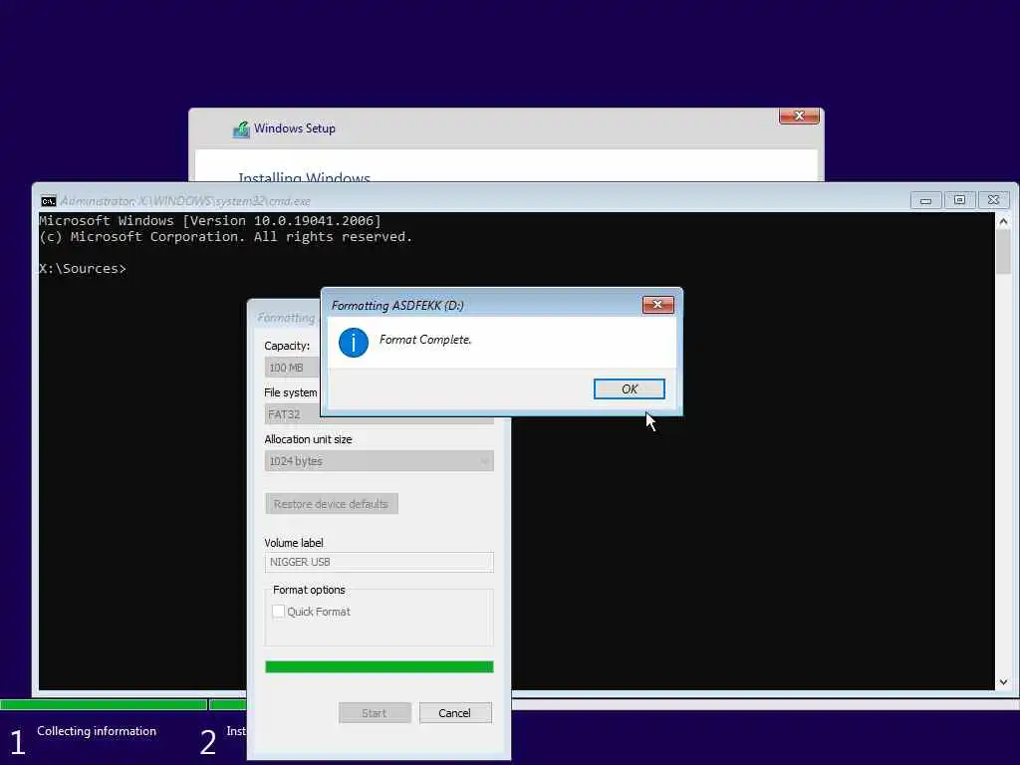
Task: Click the command prompt scrollbar up arrow
Action: point(1003,222)
